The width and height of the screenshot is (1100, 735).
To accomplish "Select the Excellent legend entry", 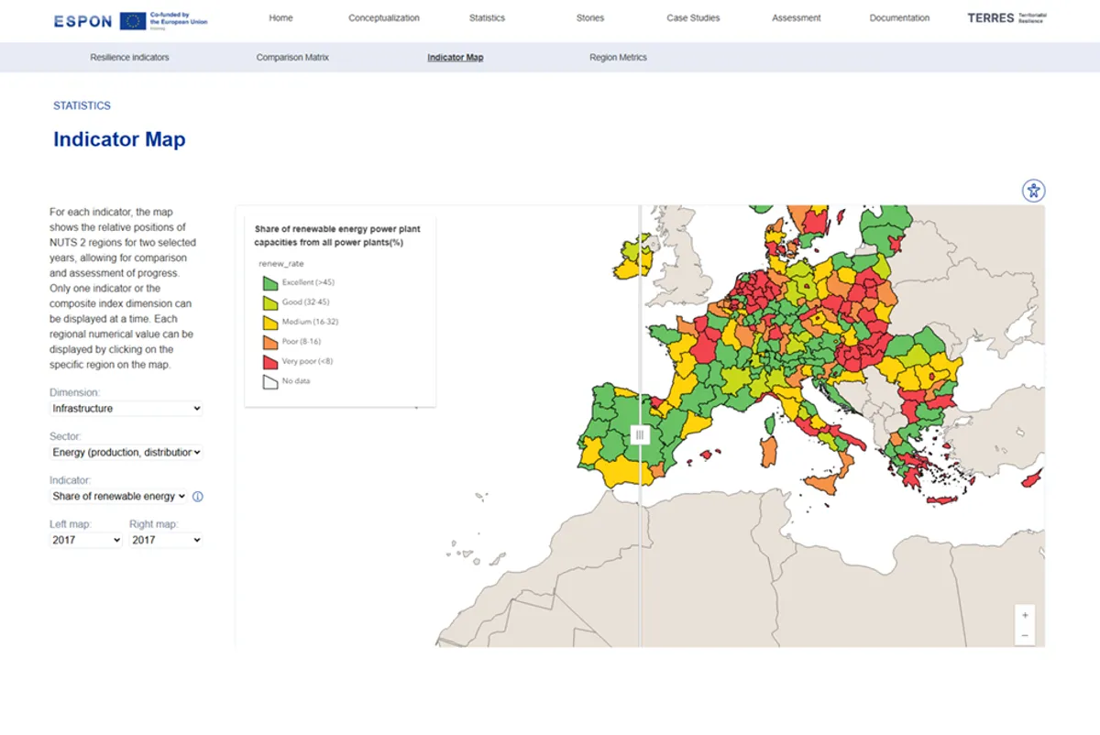I will coord(290,282).
